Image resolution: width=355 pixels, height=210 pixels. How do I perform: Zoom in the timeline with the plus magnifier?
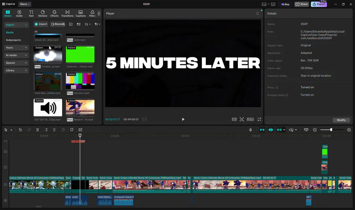tap(349, 130)
